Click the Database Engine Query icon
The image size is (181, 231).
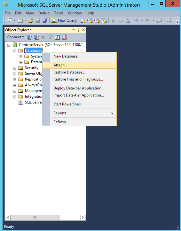(x=83, y=20)
